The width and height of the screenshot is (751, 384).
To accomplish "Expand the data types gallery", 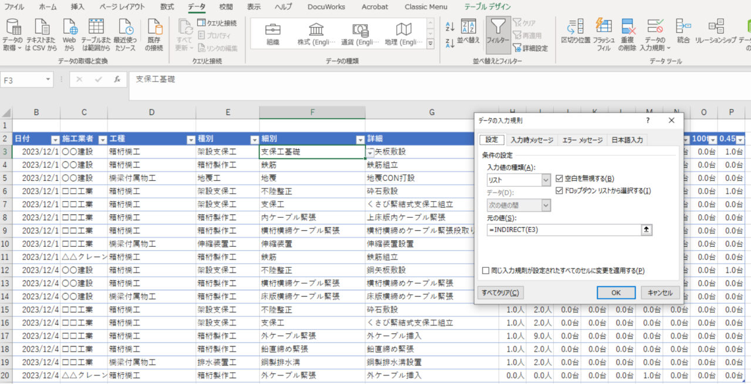I will click(431, 43).
